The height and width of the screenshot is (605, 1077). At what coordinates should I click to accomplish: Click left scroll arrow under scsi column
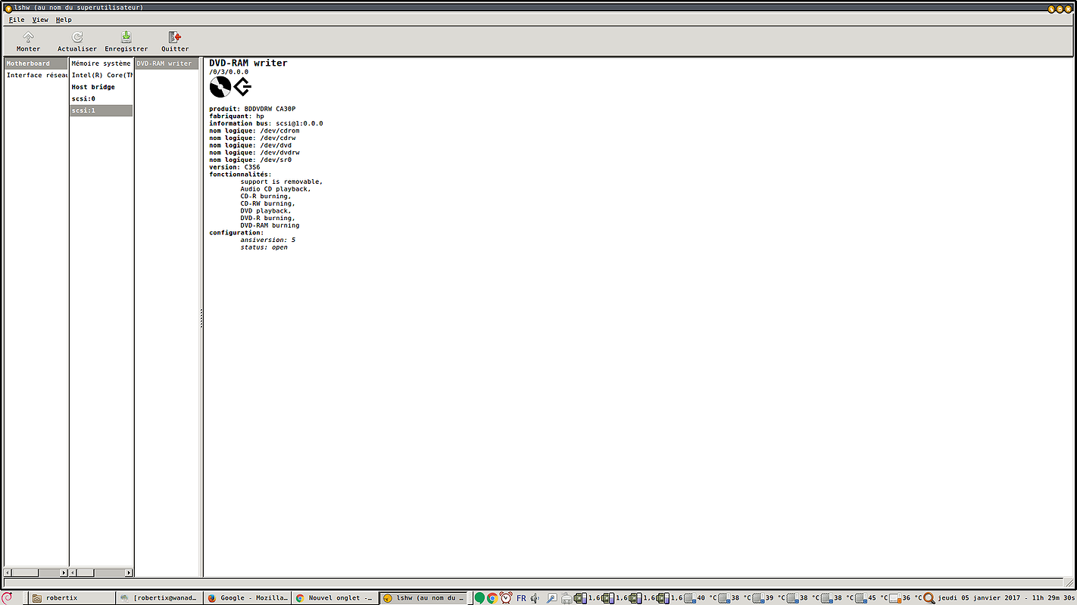pos(73,572)
